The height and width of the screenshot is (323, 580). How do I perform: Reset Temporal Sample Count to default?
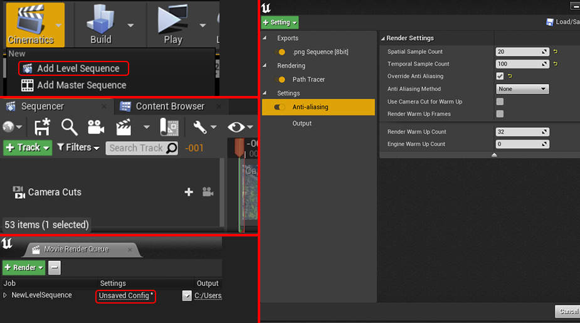[555, 64]
